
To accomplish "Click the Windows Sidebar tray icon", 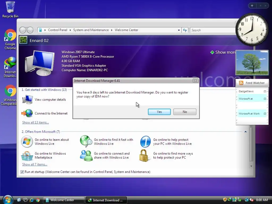I will 234,200.
